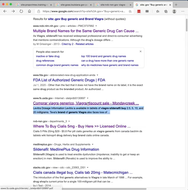Viewport: 188px width, 190px height.
Task: Open the Collections icon in the toolbar
Action: tap(166, 11)
